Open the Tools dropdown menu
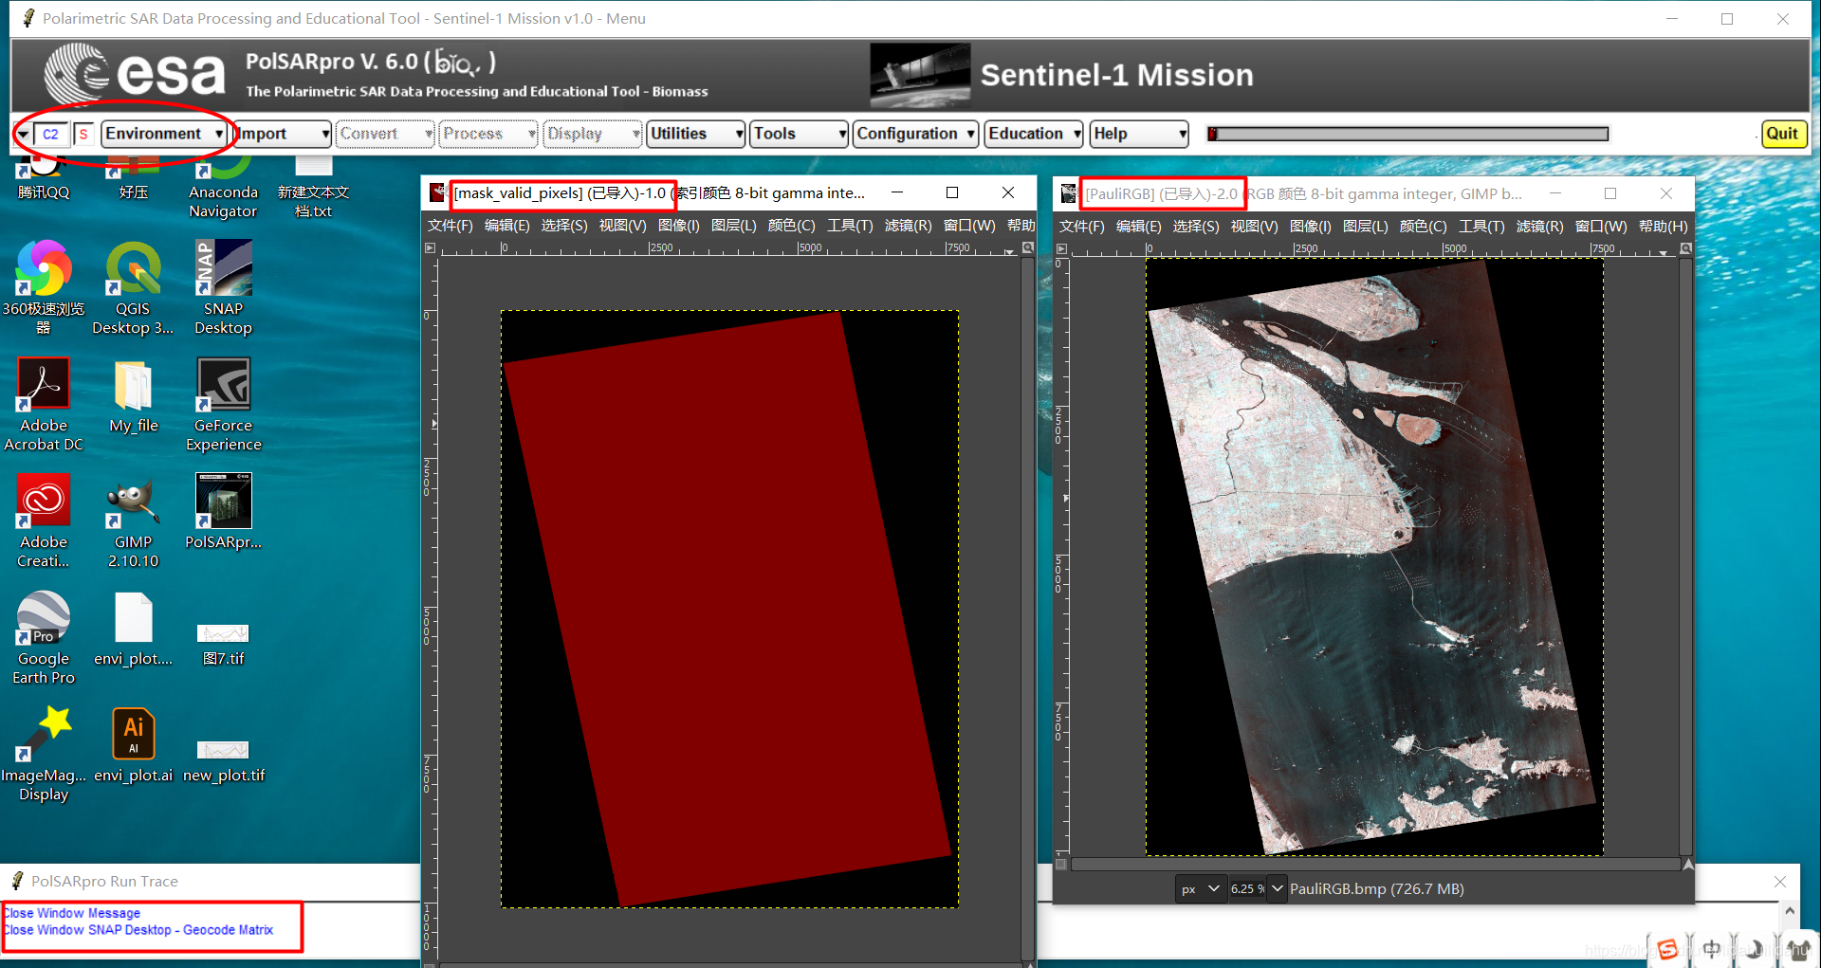This screenshot has height=968, width=1821. point(799,134)
